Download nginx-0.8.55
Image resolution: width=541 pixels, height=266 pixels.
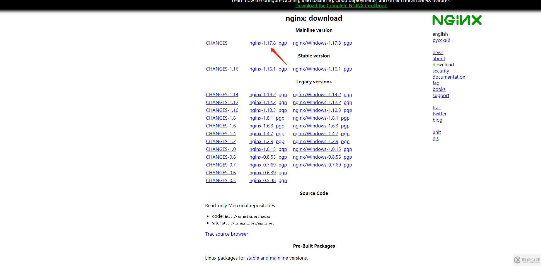pyautogui.click(x=263, y=157)
